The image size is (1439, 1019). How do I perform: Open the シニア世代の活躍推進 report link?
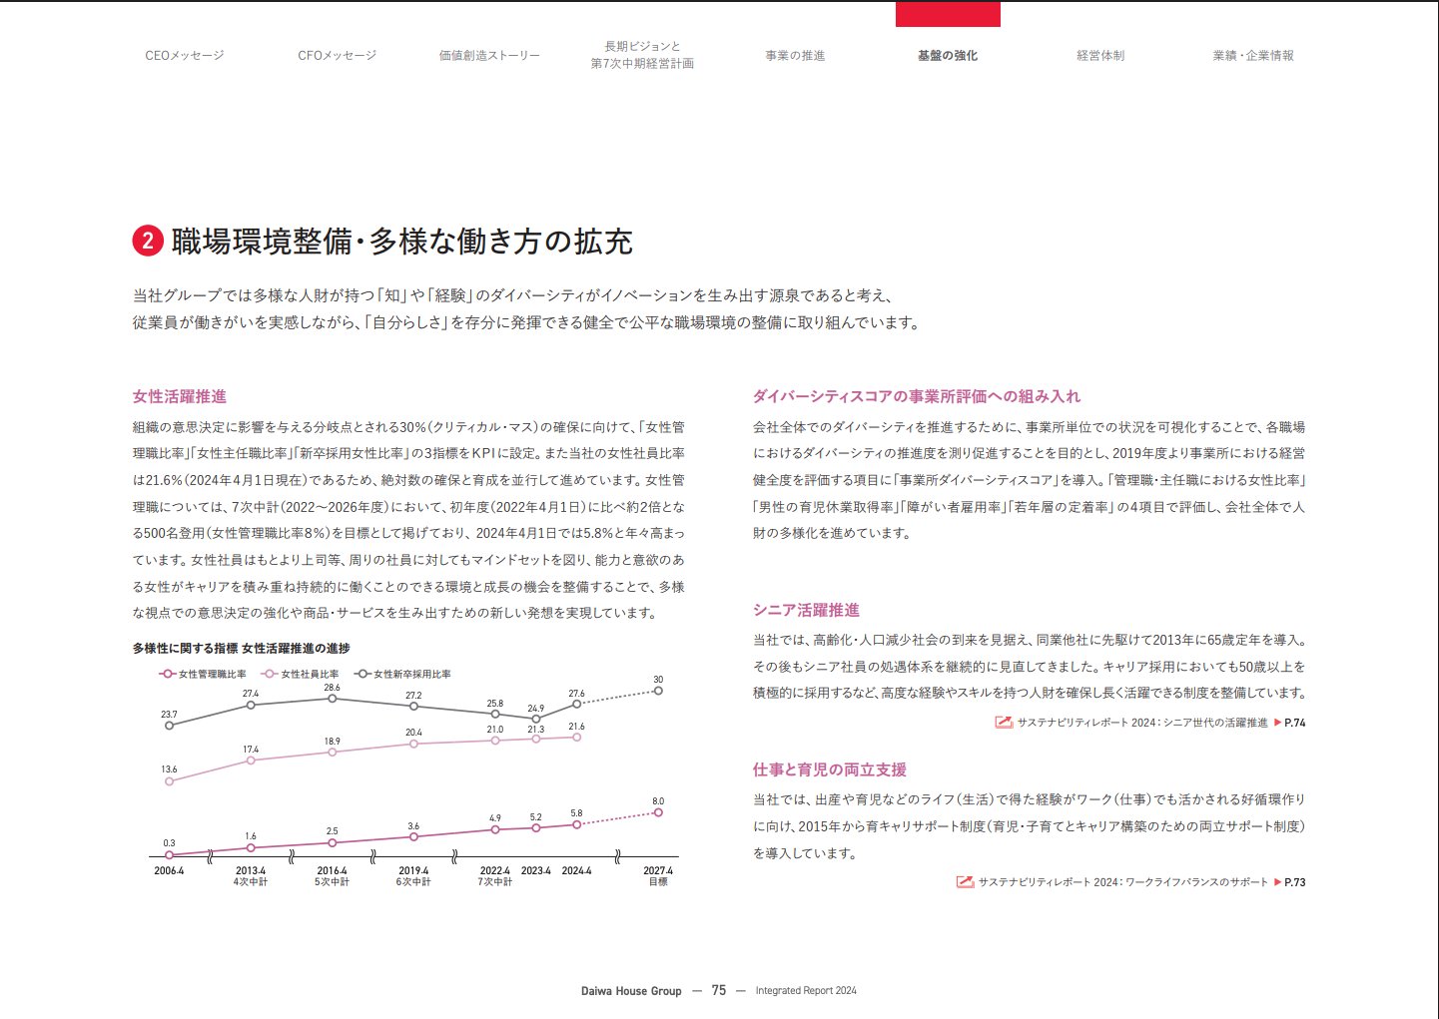pyautogui.click(x=1141, y=723)
